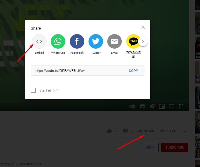The width and height of the screenshot is (200, 167).
Task: Share the video via WhatsApp
Action: pos(58,41)
